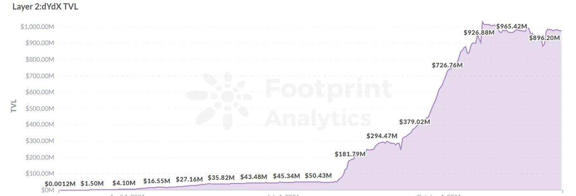
Task: Select the $16.55M data label
Action: click(x=157, y=181)
